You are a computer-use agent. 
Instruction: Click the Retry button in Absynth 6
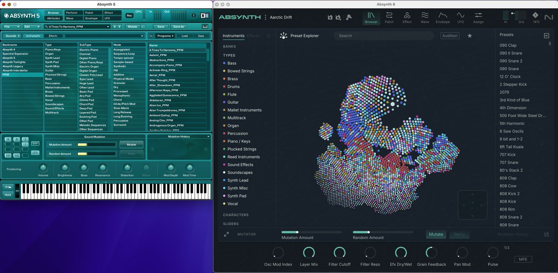click(x=459, y=234)
